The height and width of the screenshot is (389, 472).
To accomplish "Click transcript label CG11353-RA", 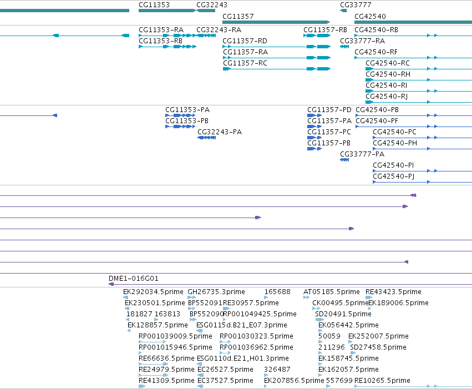I will click(161, 30).
